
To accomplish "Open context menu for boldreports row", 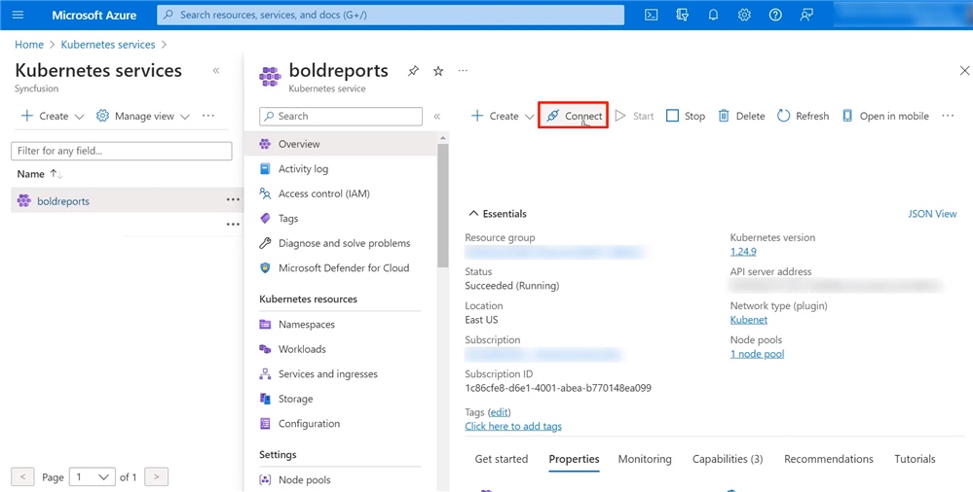I will [x=233, y=200].
